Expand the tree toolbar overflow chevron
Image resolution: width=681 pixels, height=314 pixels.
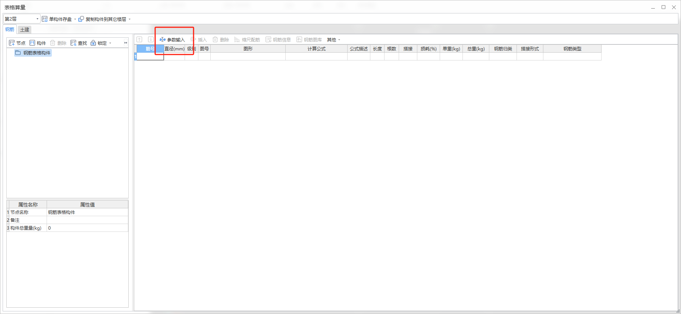pos(126,43)
